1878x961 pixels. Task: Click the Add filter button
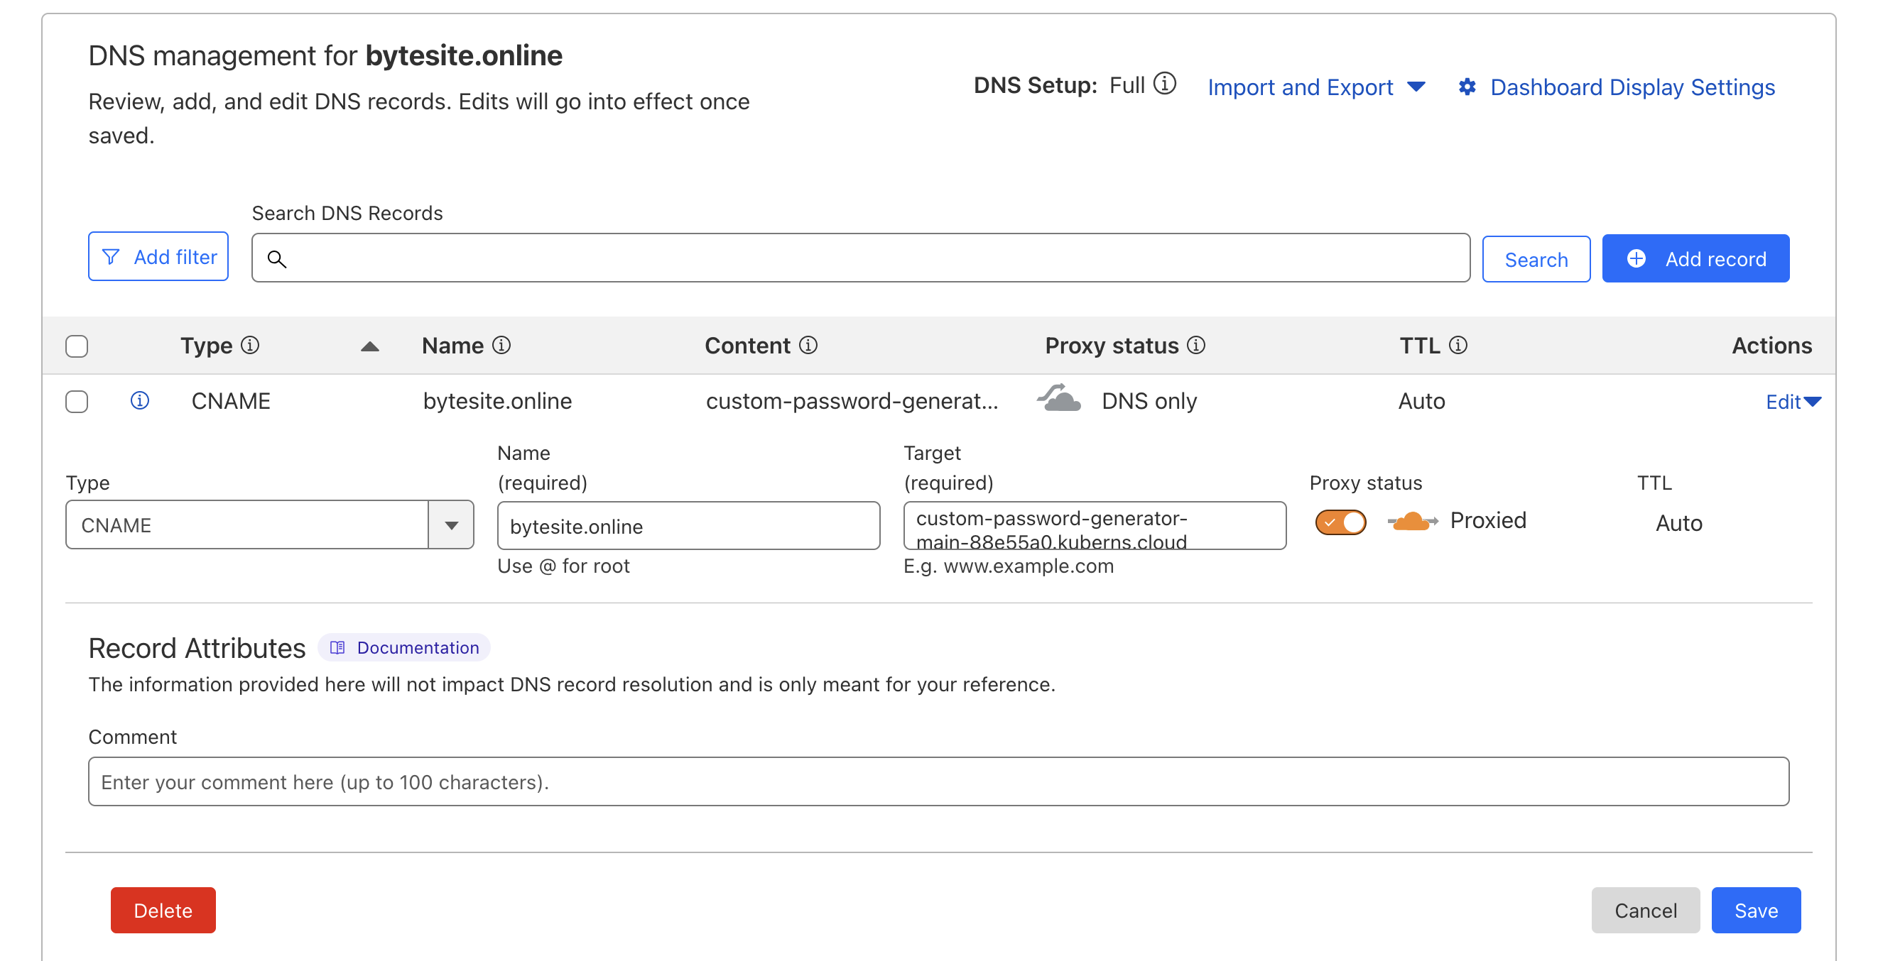pos(158,256)
